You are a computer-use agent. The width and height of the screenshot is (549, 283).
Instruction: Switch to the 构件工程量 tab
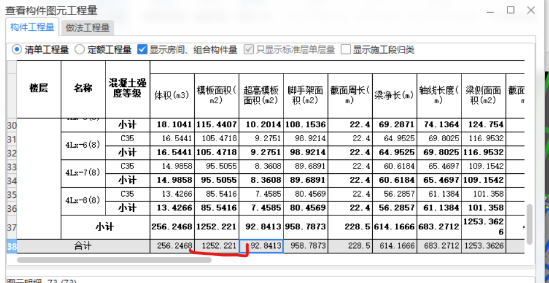32,27
